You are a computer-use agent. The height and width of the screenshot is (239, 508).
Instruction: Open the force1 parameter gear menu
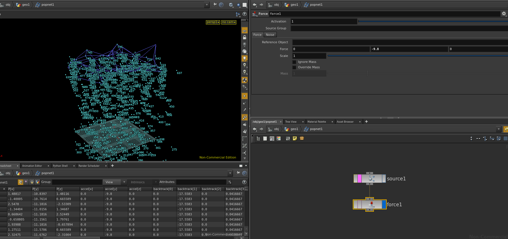tap(504, 14)
